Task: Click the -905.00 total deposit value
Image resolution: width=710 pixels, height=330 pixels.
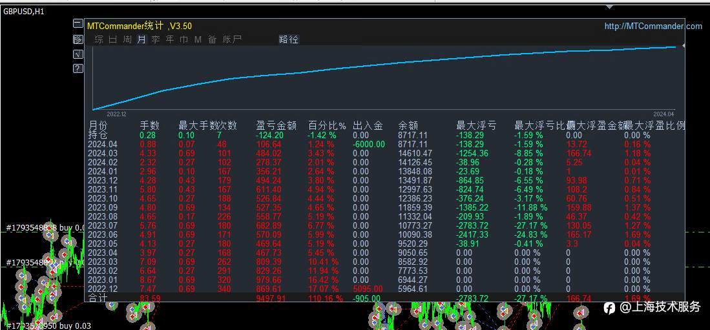Action: click(x=367, y=298)
